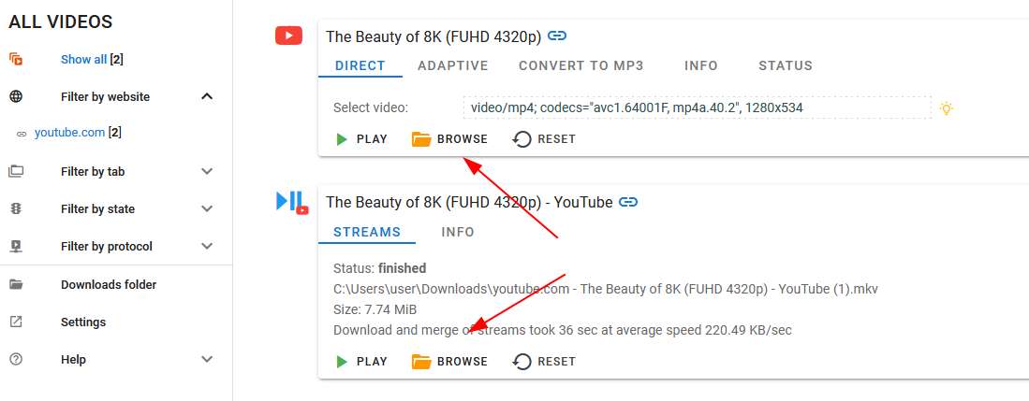The width and height of the screenshot is (1029, 401).
Task: Click RESET under the finished download
Action: click(544, 362)
